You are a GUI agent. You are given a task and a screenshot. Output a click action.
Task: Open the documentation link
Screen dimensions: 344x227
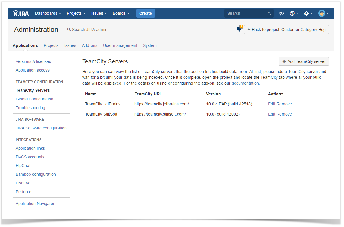pyautogui.click(x=245, y=83)
